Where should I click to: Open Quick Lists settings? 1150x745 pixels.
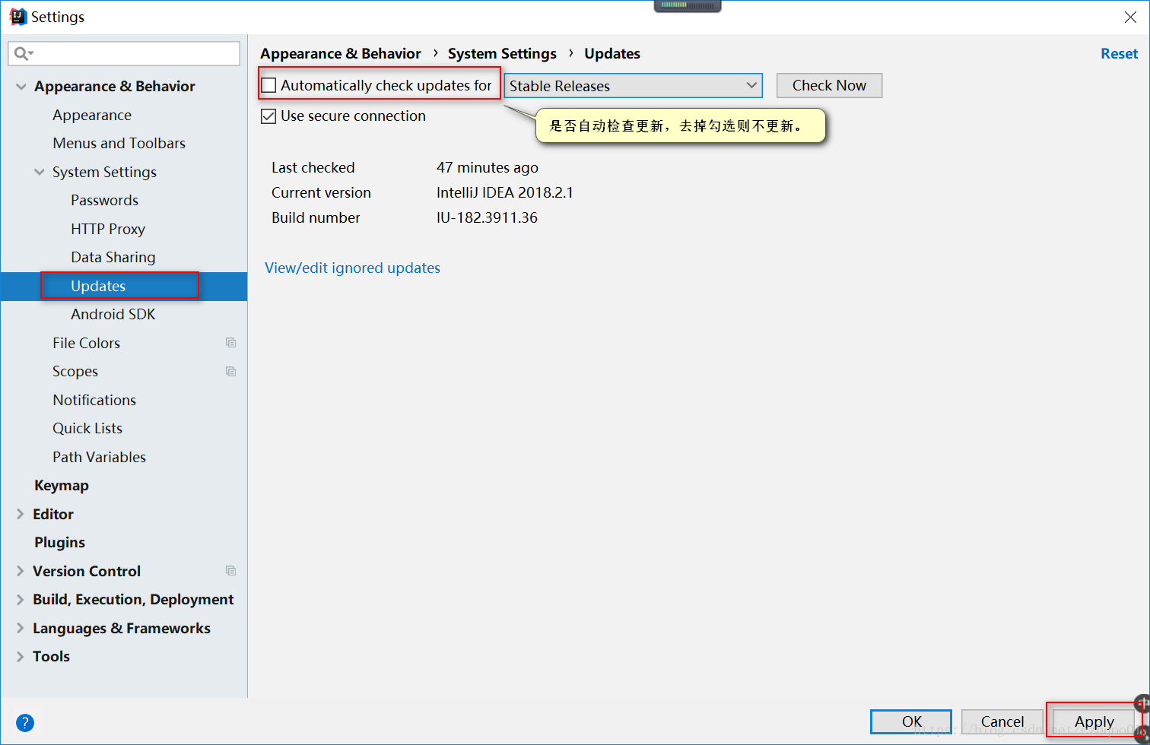tap(87, 429)
